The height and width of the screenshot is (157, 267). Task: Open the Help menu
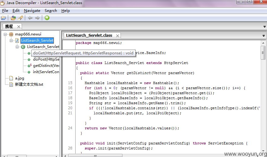point(65,11)
